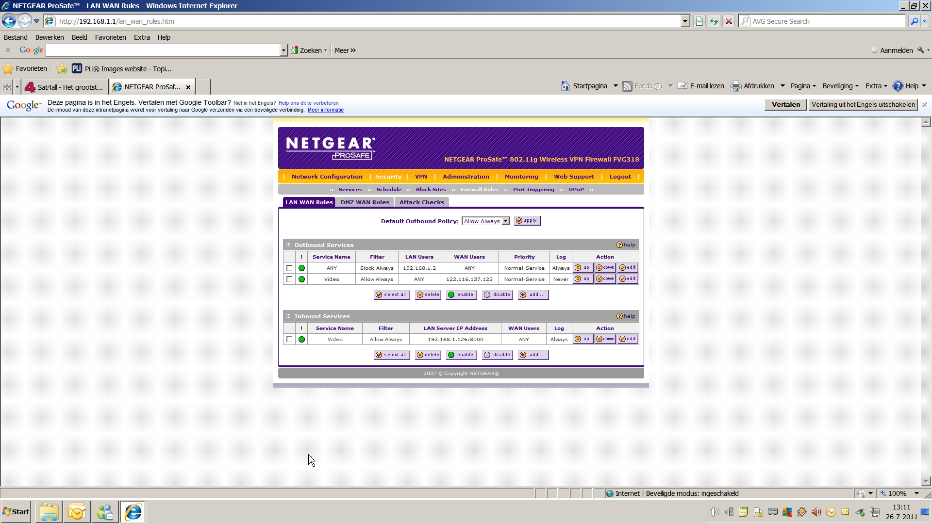Click add button under Inbound Services
Viewport: 932px width, 524px height.
click(x=533, y=355)
